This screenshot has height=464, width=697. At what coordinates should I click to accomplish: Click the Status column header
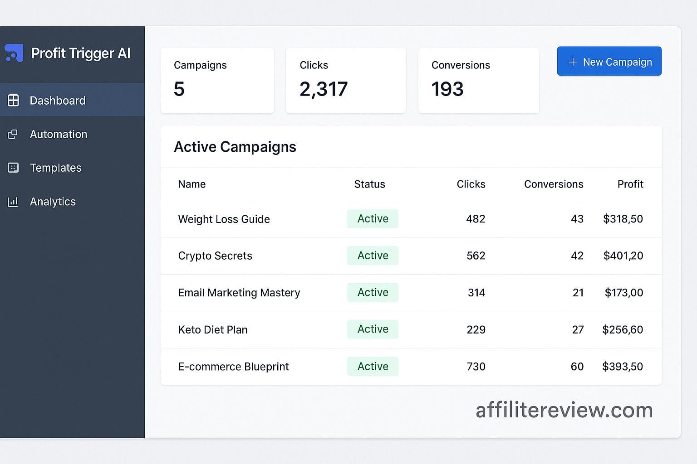click(x=369, y=184)
